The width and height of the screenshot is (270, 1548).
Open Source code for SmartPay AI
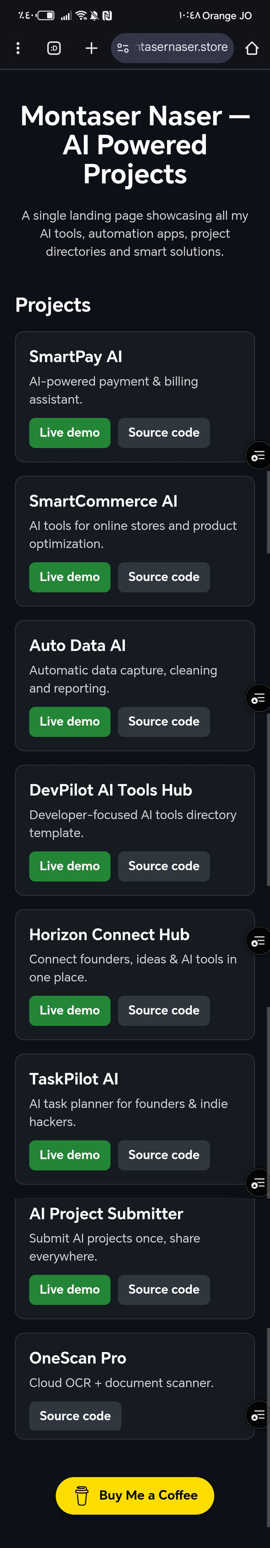(x=164, y=432)
